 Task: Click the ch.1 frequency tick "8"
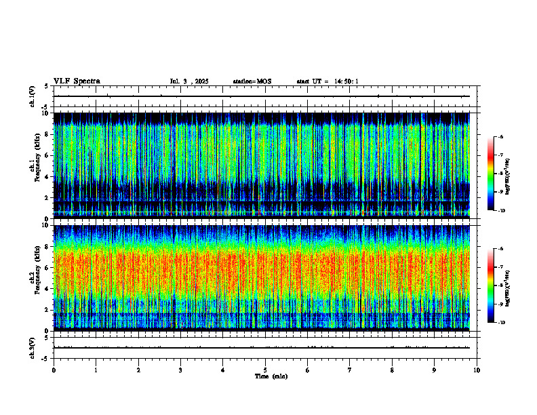click(x=47, y=134)
